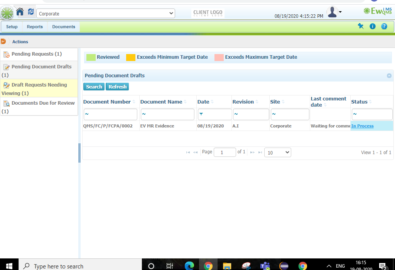
Task: Click the Windows taskbar search box
Action: coord(80,266)
